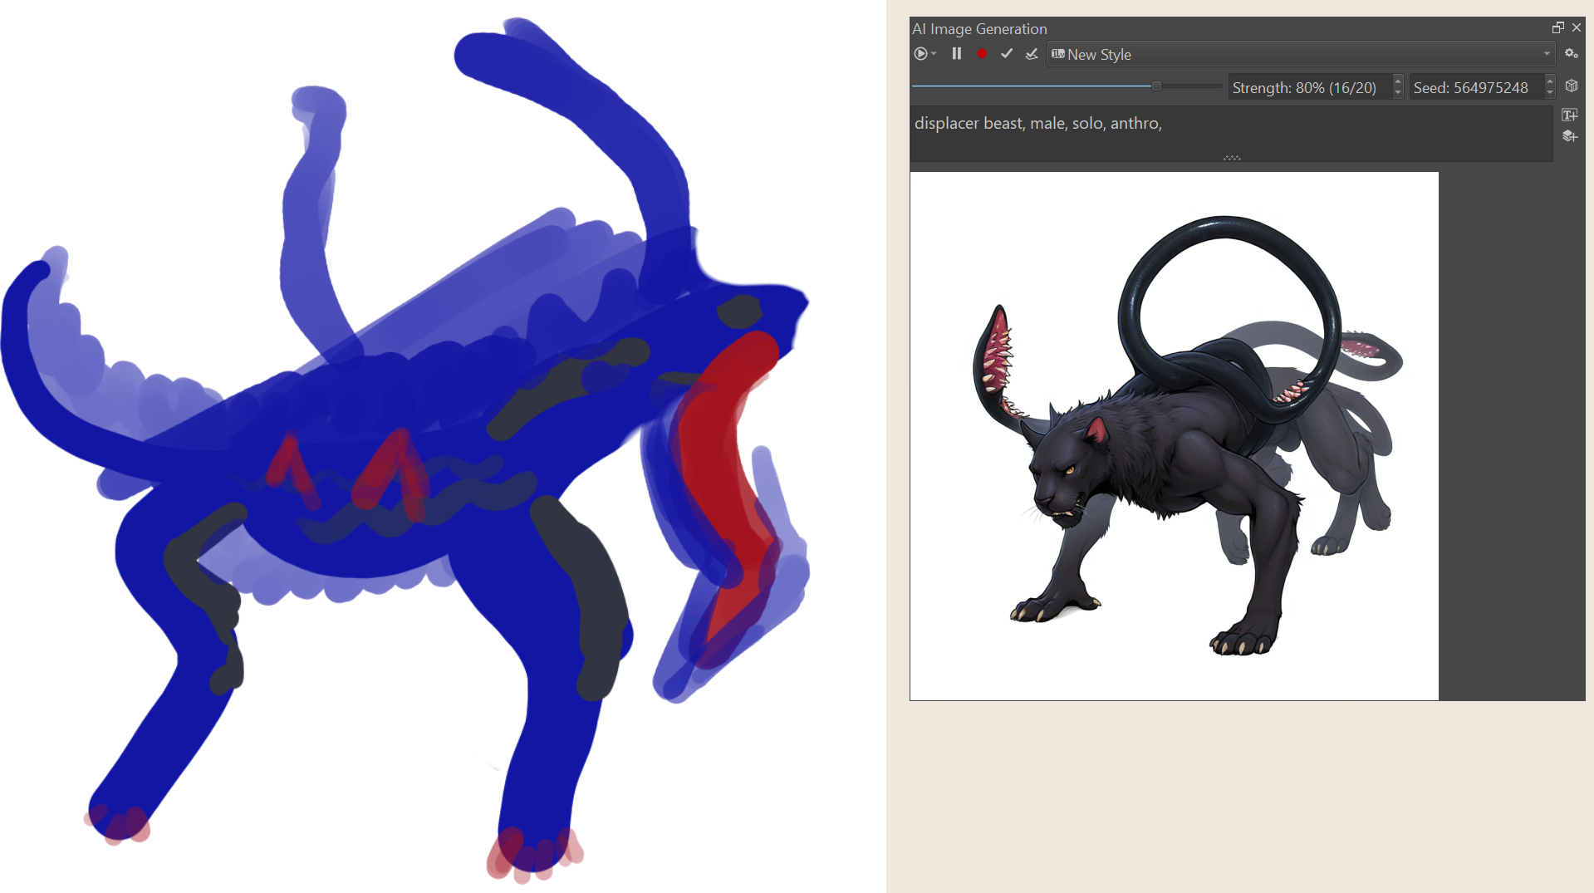The height and width of the screenshot is (893, 1594).
Task: Increase the Seed value with up arrow
Action: click(x=1550, y=81)
